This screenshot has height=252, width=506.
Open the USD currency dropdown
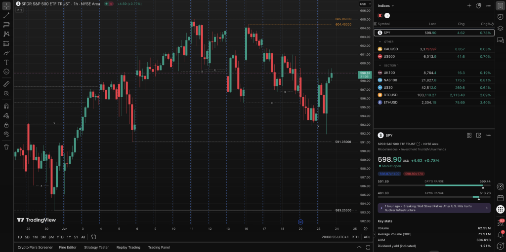tap(365, 4)
